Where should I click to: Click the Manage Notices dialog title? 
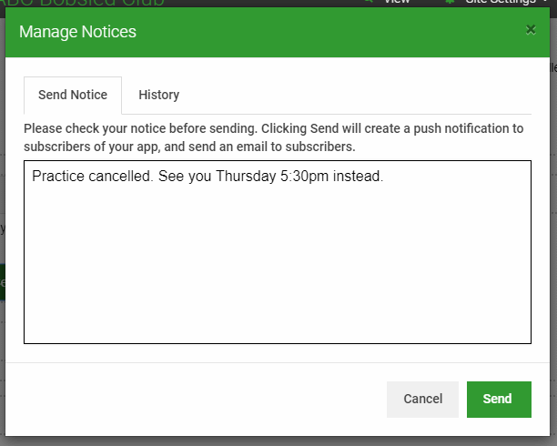tap(77, 32)
